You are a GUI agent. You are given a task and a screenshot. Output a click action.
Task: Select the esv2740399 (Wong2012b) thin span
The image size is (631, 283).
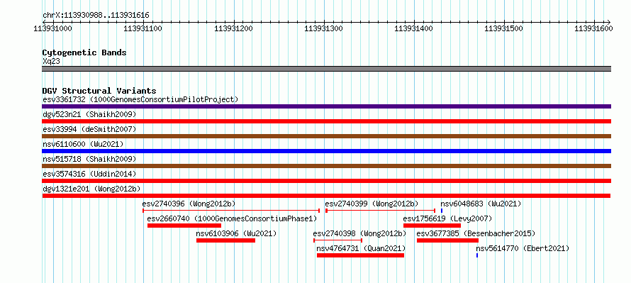[x=380, y=210]
